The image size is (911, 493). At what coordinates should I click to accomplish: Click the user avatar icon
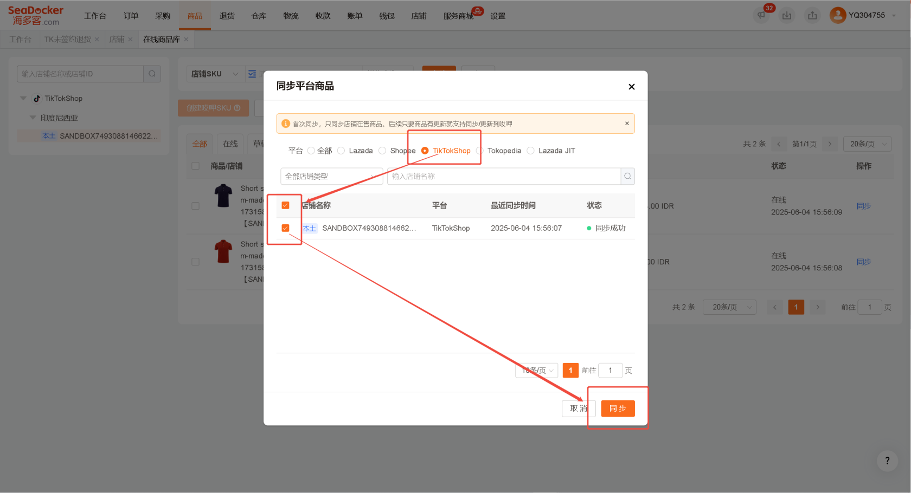coord(838,15)
